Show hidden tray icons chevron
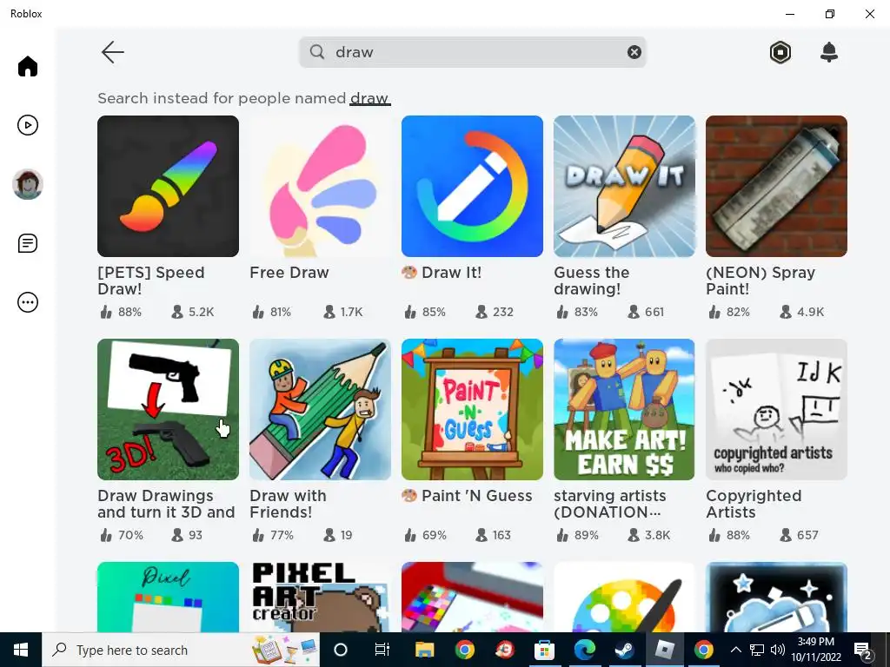This screenshot has width=890, height=667. pos(735,650)
